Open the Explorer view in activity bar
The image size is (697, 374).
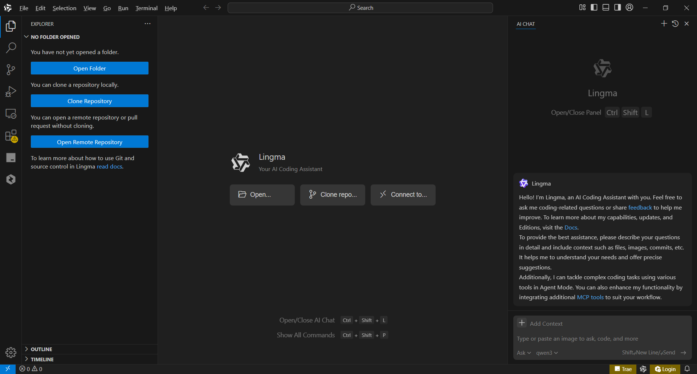[x=11, y=26]
